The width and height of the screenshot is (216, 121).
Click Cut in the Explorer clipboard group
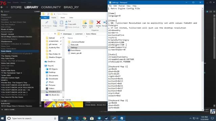click(x=68, y=21)
